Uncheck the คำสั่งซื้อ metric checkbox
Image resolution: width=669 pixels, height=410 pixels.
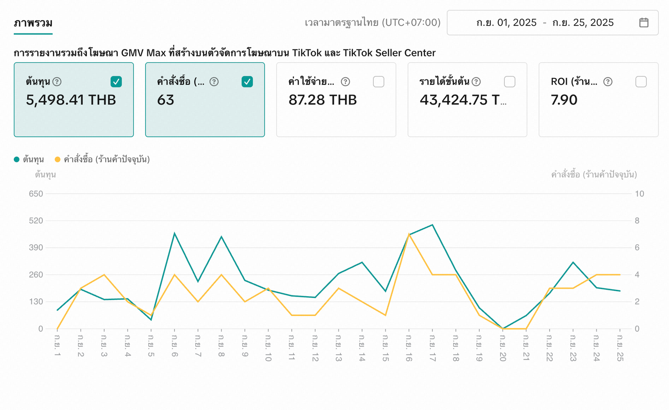point(247,82)
